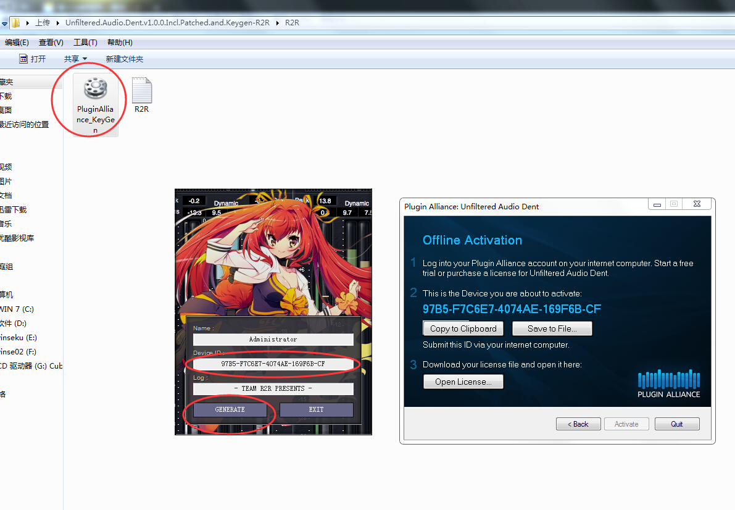
Task: Select the E: drive in sidebar
Action: pyautogui.click(x=19, y=337)
